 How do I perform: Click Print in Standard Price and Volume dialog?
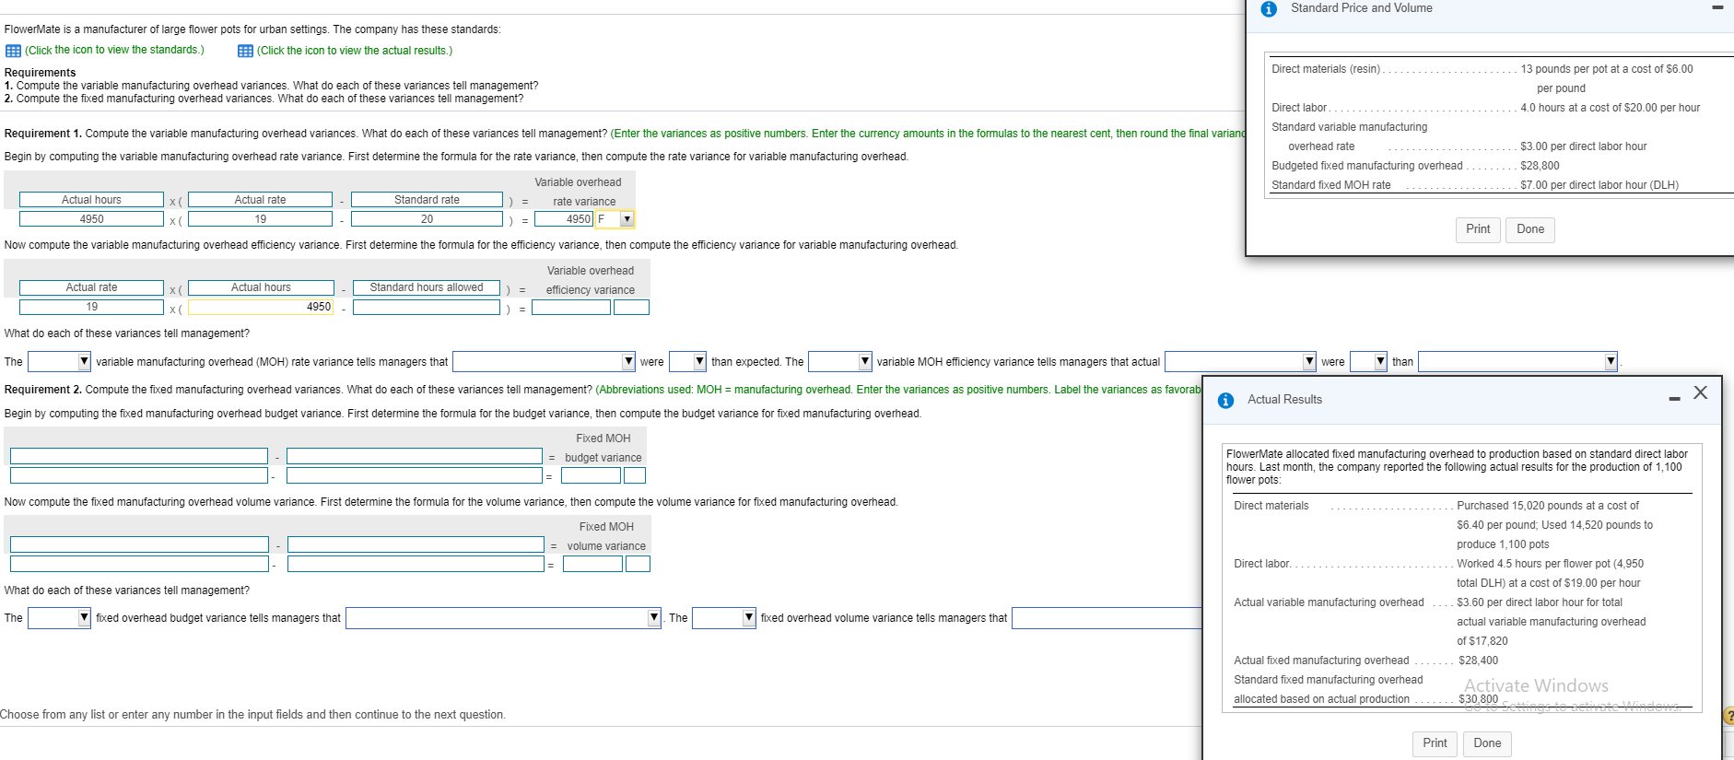[x=1478, y=229]
